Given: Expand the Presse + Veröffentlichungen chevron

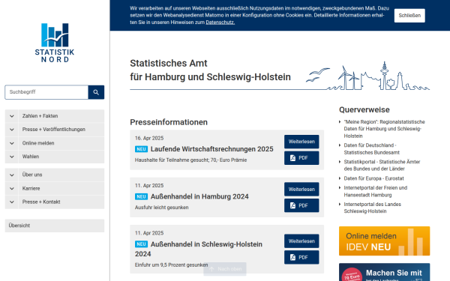Looking at the screenshot, I should click(x=12, y=130).
